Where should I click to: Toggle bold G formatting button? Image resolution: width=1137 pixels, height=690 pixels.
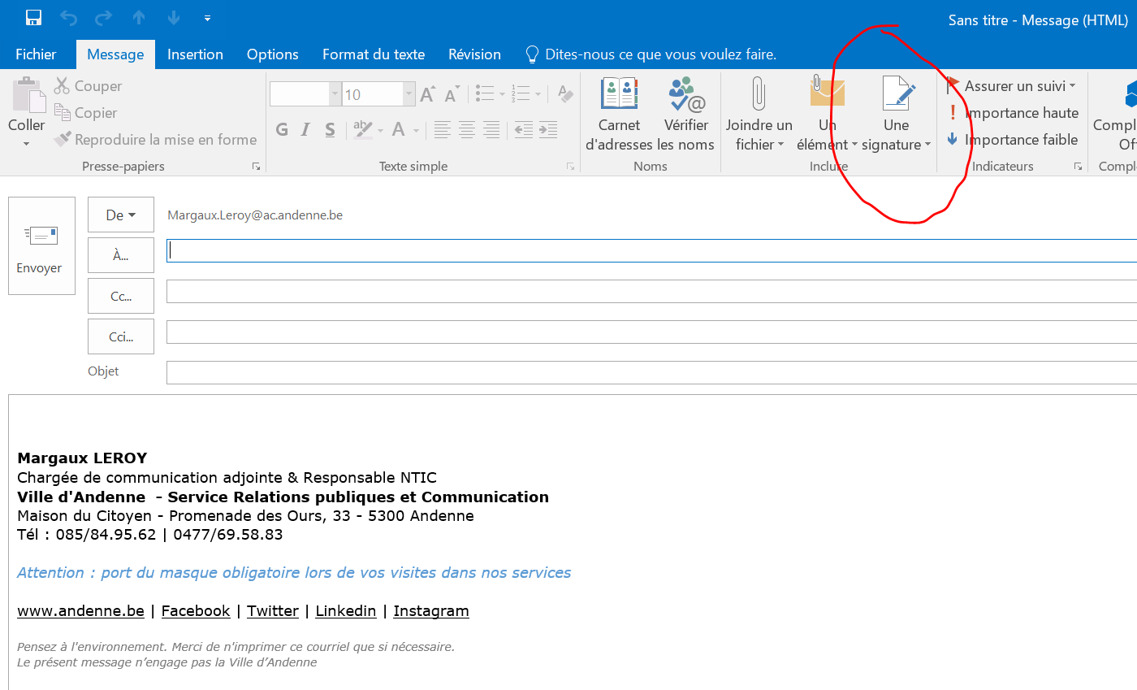[282, 129]
